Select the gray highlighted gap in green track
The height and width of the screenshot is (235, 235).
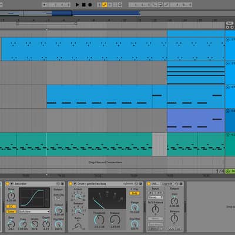point(159,145)
